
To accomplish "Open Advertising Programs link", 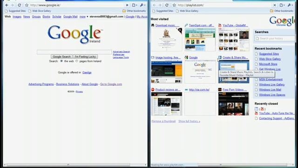I will pyautogui.click(x=41, y=84).
